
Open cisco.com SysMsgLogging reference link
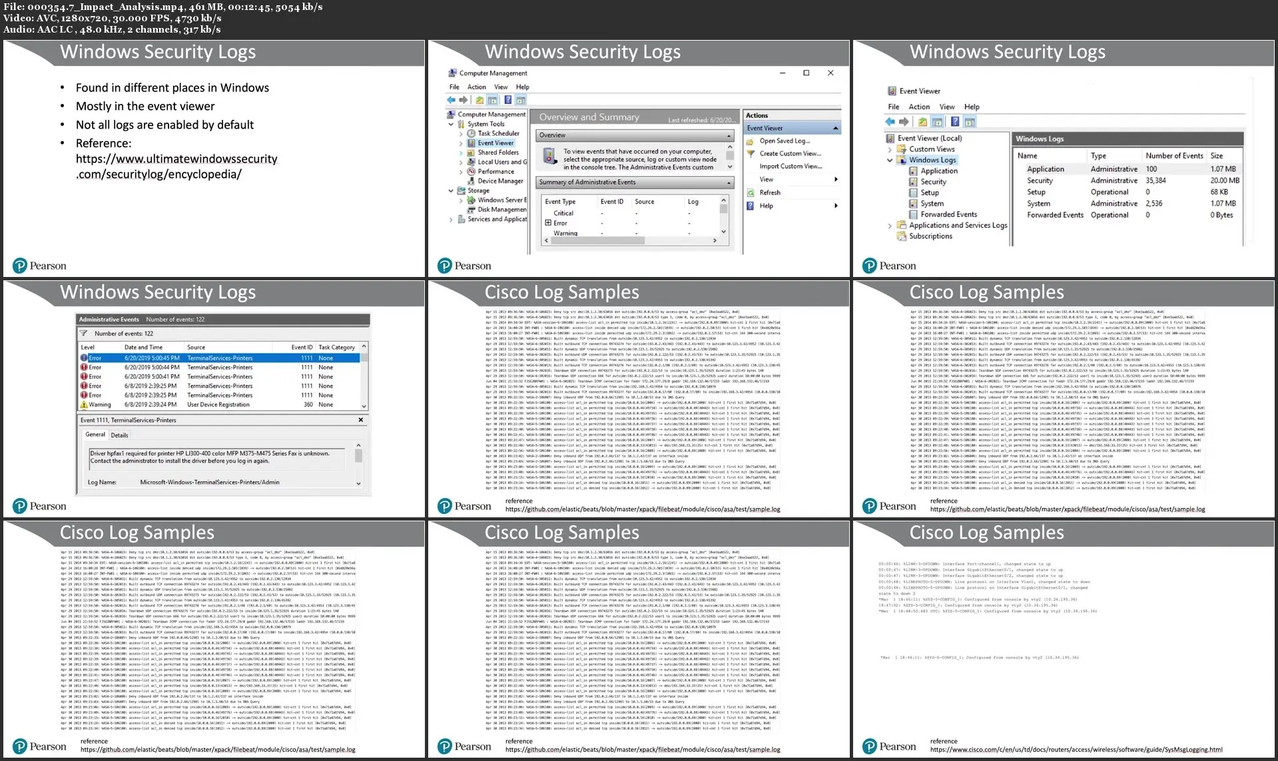click(x=1076, y=750)
